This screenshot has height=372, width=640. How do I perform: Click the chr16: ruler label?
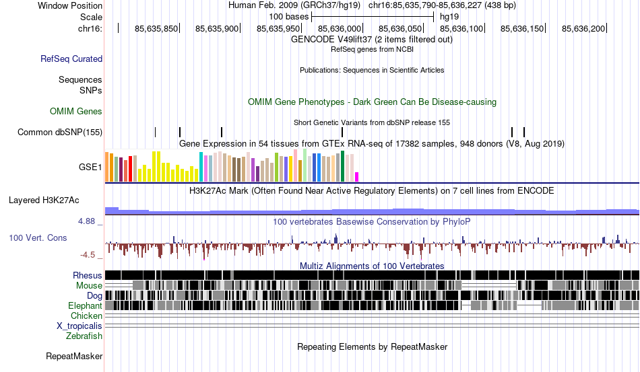point(90,28)
